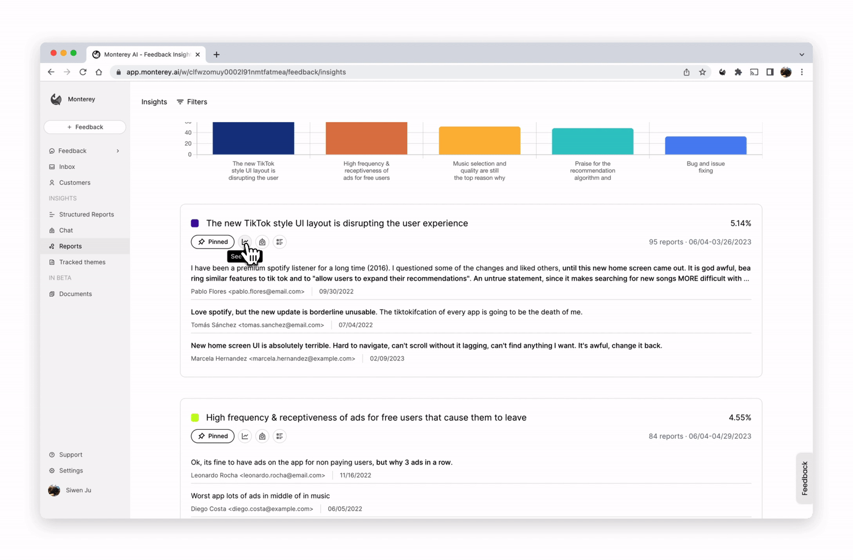
Task: Reload the page in browser
Action: [83, 72]
